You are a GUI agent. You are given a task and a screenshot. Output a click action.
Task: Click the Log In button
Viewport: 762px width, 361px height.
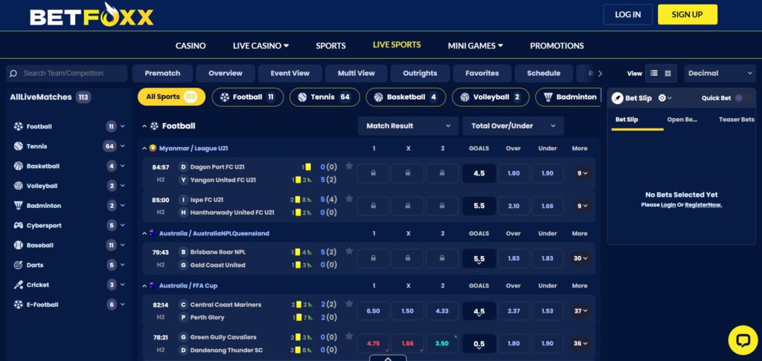click(x=627, y=14)
